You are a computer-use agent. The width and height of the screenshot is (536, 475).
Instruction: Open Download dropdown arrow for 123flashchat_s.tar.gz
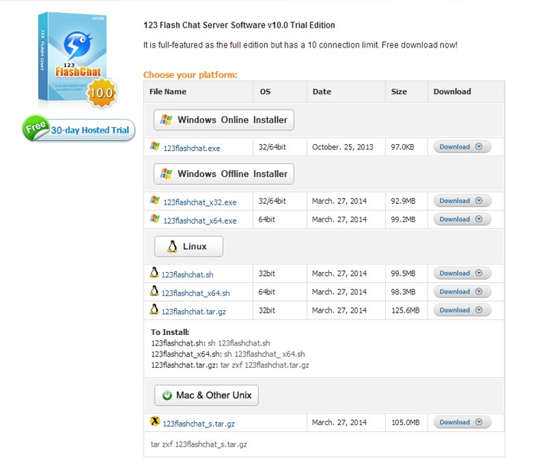(x=479, y=422)
